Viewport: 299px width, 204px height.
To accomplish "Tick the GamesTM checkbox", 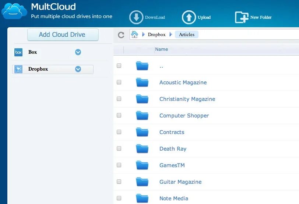I will (x=119, y=165).
